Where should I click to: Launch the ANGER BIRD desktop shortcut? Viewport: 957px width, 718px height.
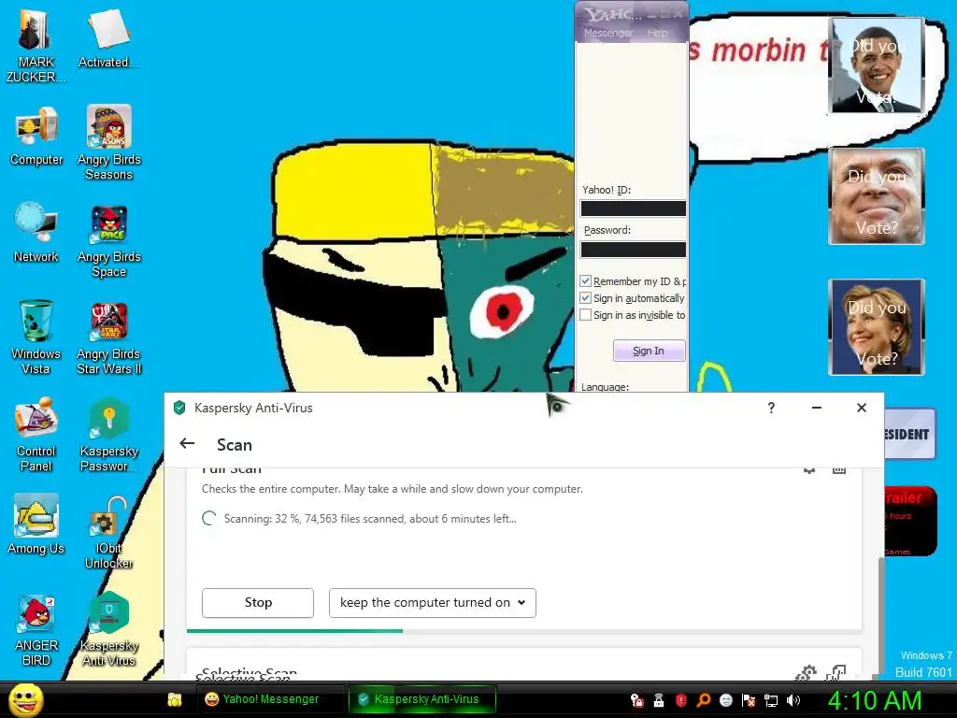pos(36,630)
